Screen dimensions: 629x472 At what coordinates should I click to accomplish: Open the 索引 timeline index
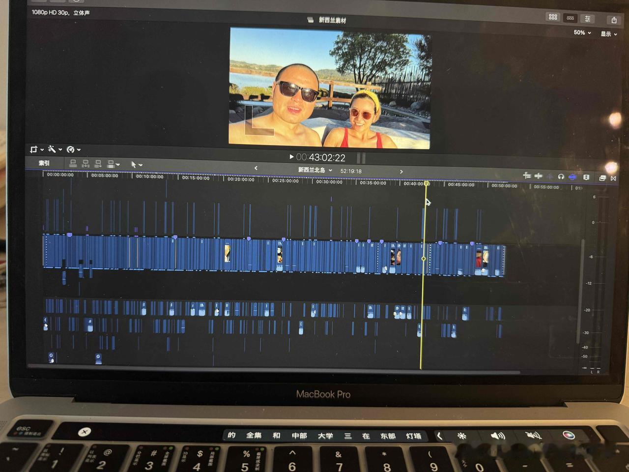pos(44,163)
